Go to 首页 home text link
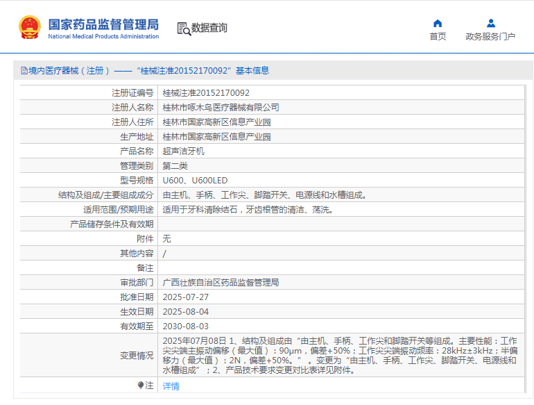 [x=438, y=37]
